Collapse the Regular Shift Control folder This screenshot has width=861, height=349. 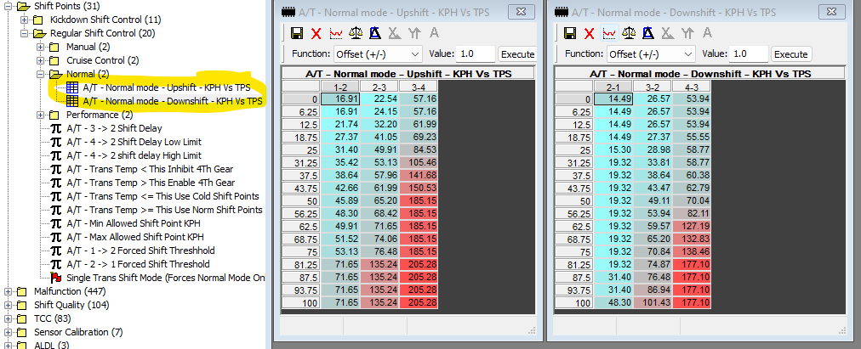pos(24,33)
